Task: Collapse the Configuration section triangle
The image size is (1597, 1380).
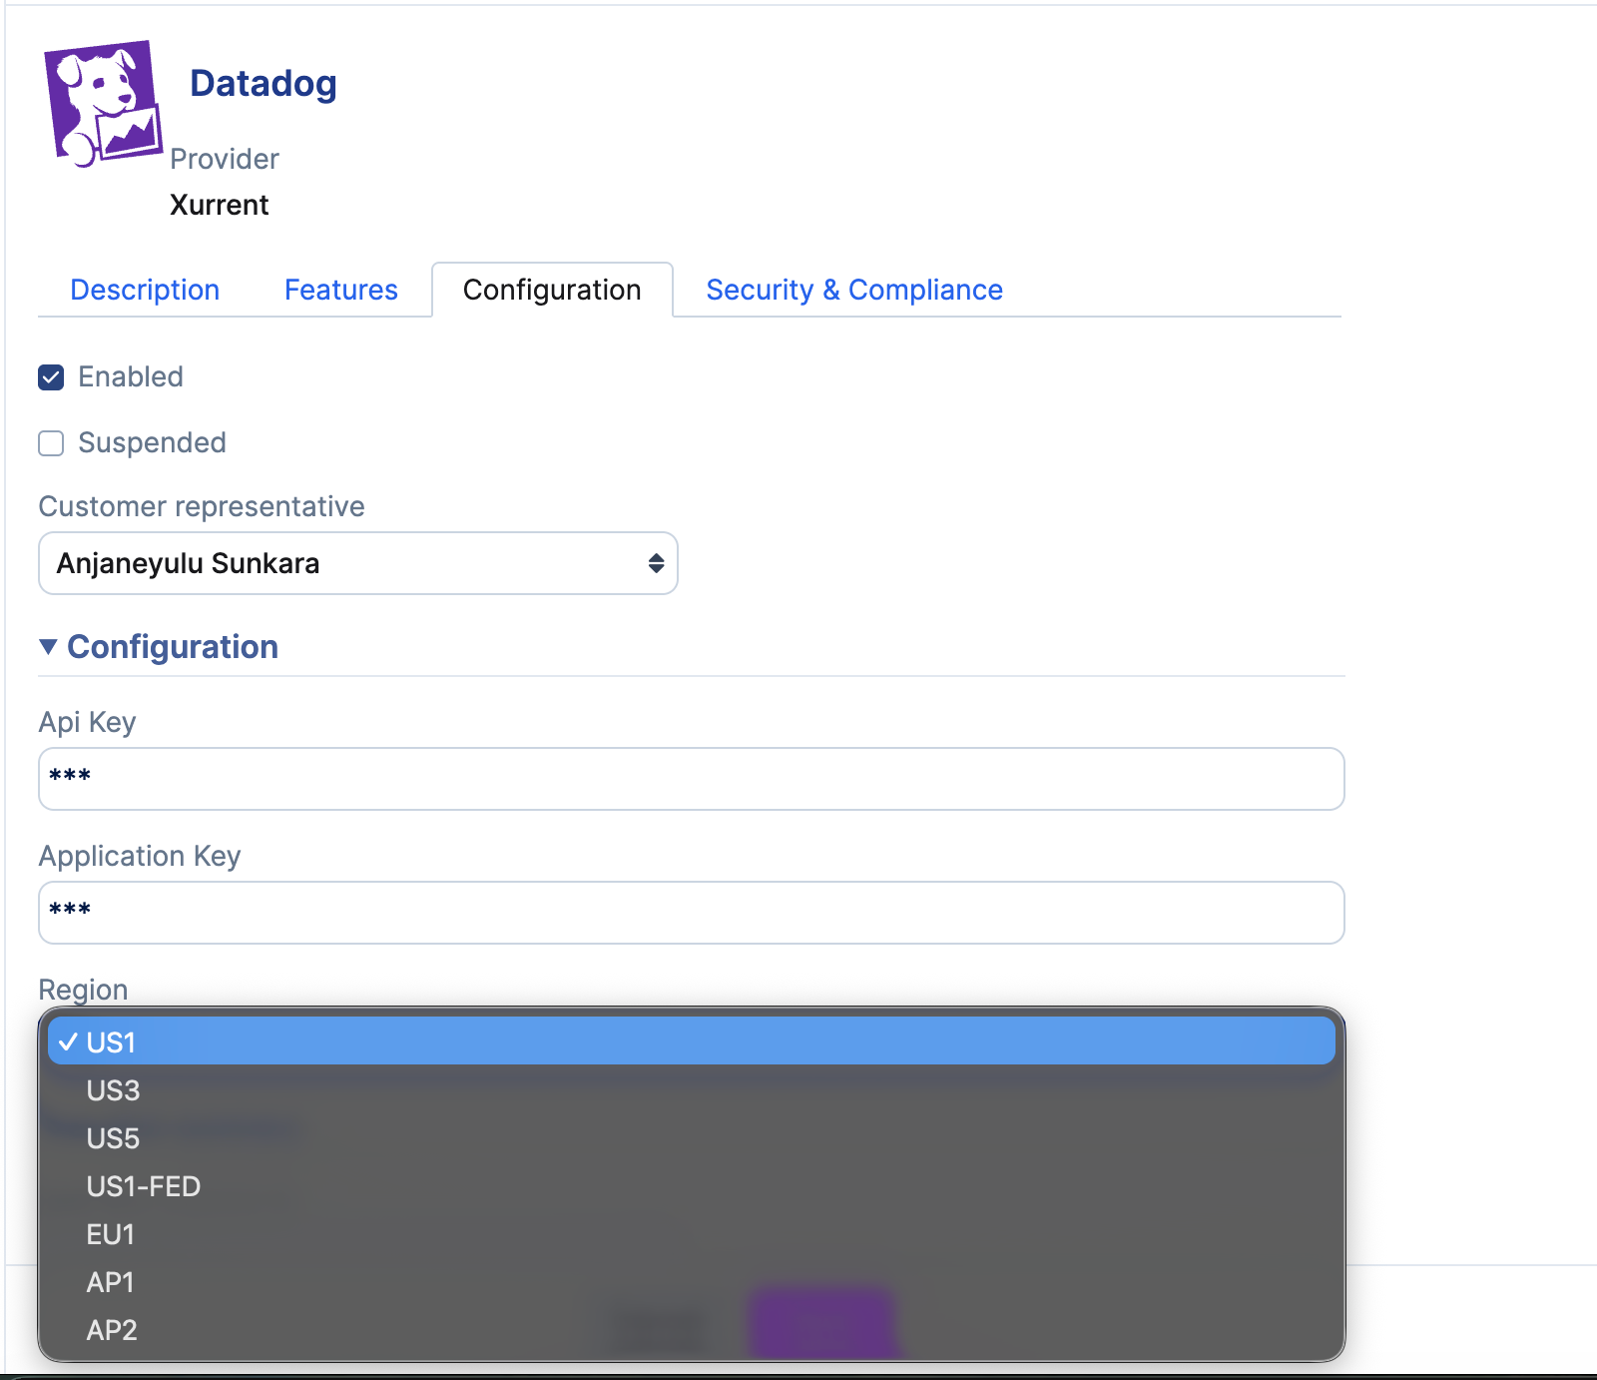Action: (48, 647)
